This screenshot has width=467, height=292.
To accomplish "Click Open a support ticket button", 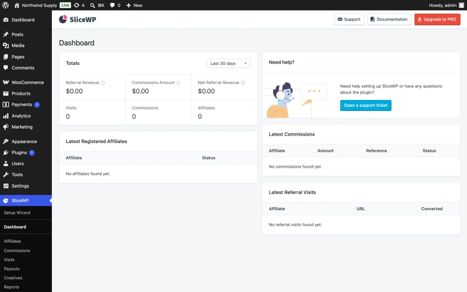I will (x=366, y=105).
